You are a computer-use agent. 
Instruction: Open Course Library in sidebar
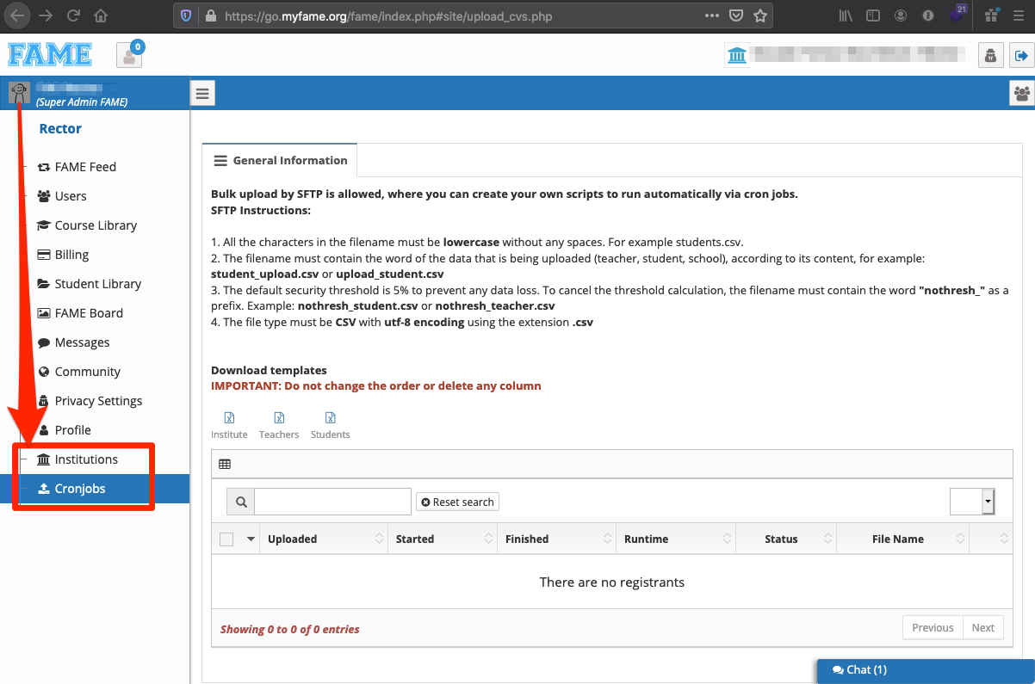point(95,225)
